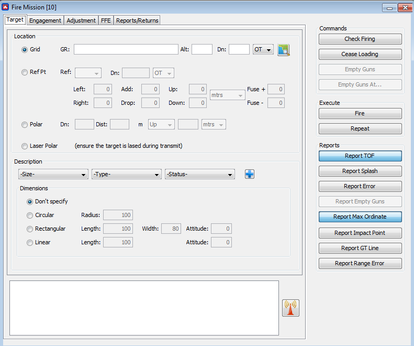The width and height of the screenshot is (414, 346).
Task: Switch to the Adjustment tab
Action: click(81, 20)
